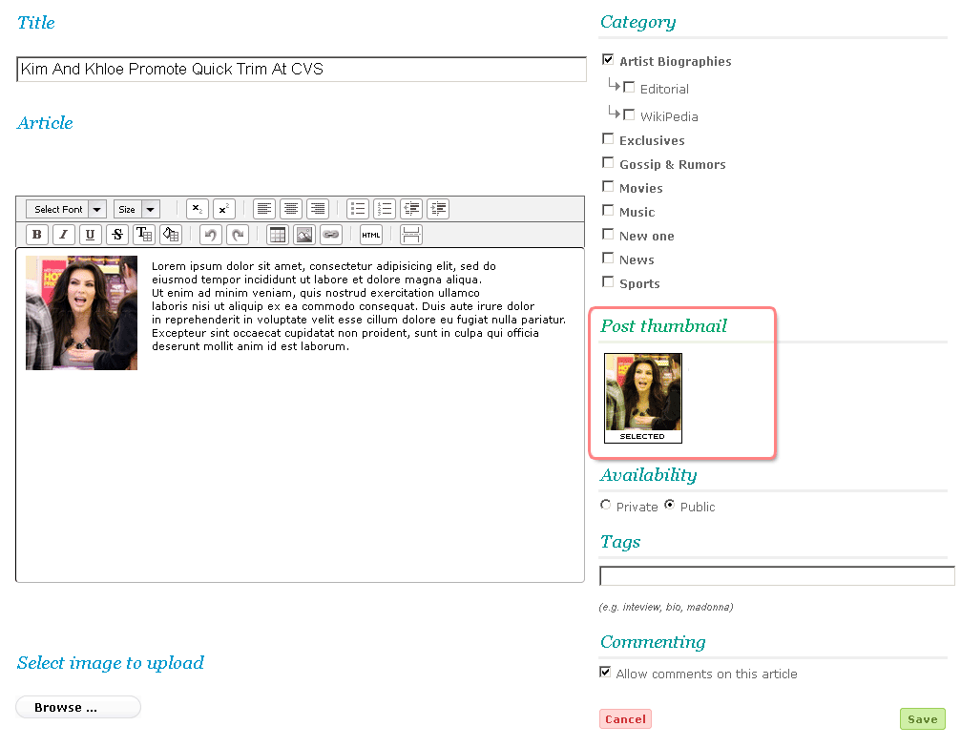
Task: Insert a numbered list
Action: coord(385,209)
